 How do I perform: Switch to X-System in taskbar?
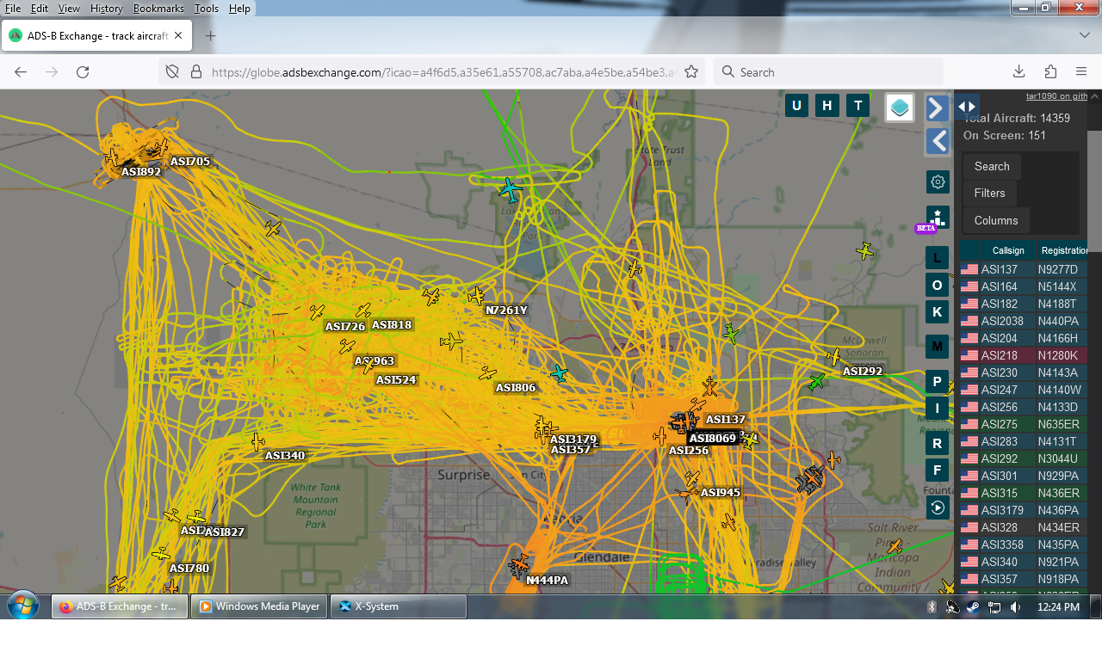[x=399, y=606]
